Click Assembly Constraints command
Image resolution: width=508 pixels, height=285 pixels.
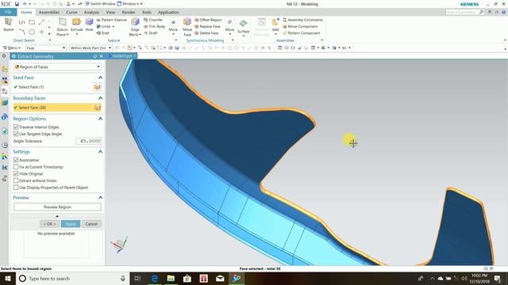[x=302, y=20]
